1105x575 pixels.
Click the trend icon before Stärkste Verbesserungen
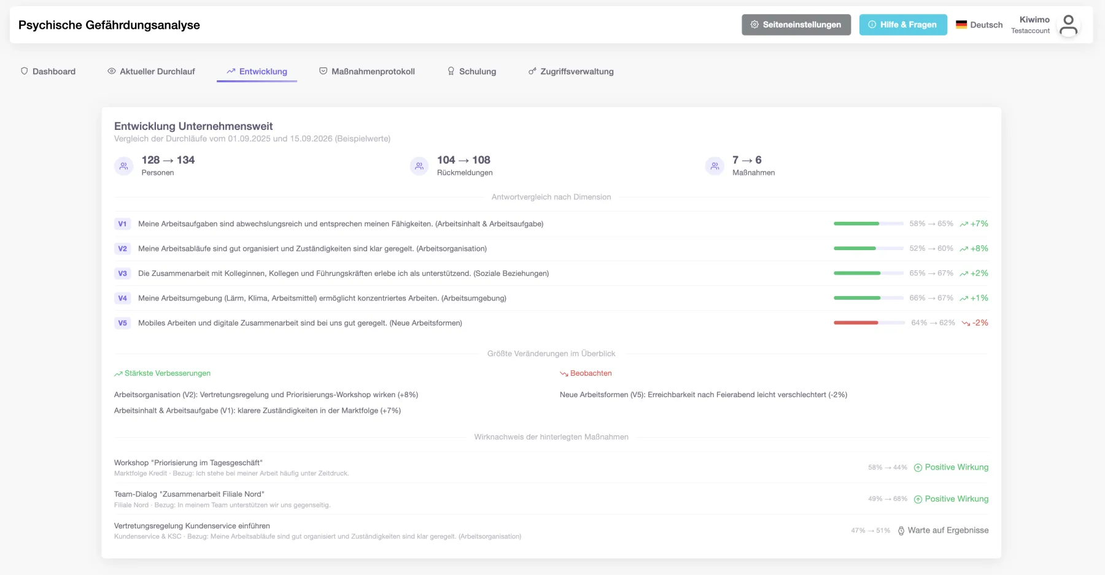coord(118,374)
